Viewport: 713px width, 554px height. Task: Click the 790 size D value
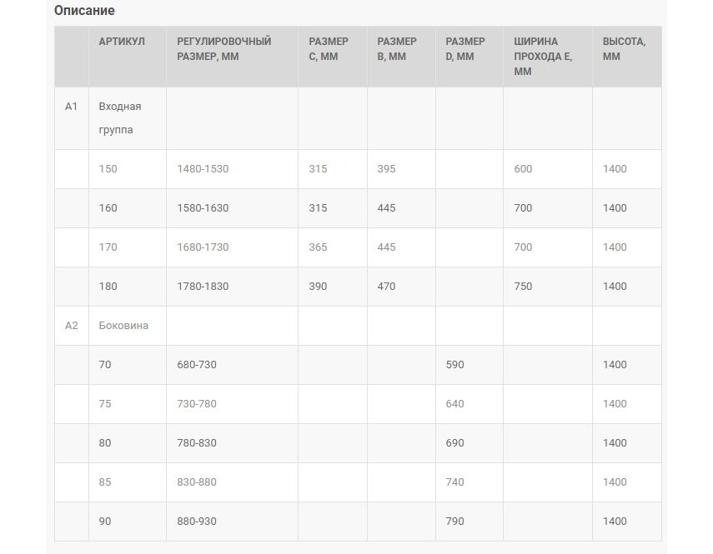[x=454, y=522]
